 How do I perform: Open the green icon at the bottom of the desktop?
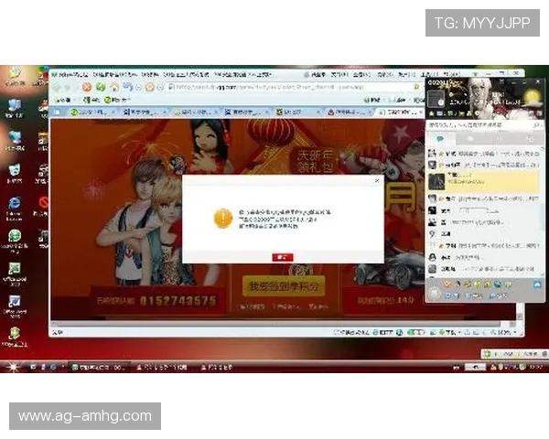[x=14, y=337]
